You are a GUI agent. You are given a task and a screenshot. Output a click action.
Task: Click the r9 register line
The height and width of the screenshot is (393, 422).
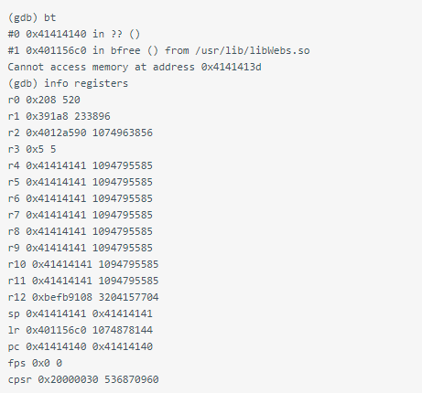81,248
